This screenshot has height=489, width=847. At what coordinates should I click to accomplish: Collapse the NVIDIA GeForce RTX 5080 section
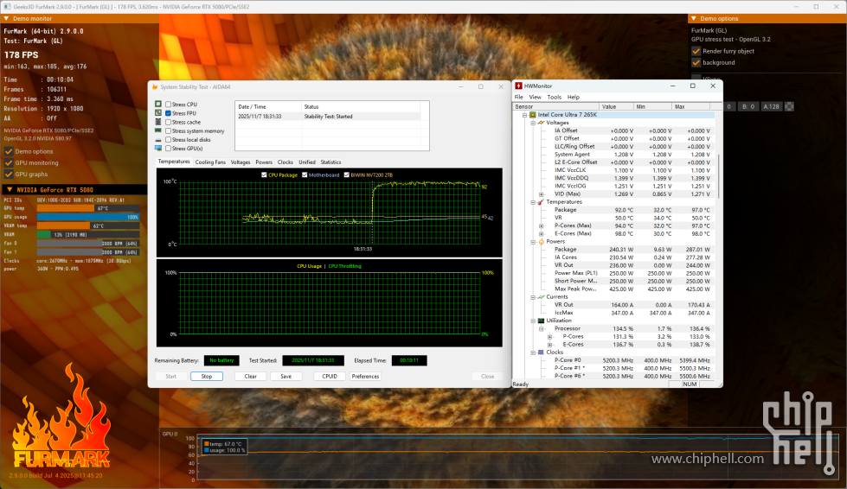click(9, 189)
